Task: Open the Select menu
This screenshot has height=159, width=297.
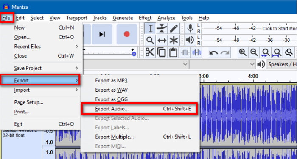Action: click(x=37, y=18)
